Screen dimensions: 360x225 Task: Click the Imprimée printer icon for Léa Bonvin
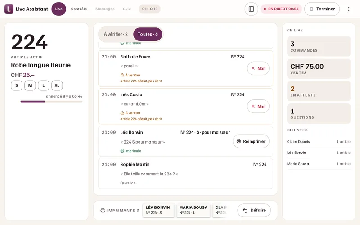122,151
